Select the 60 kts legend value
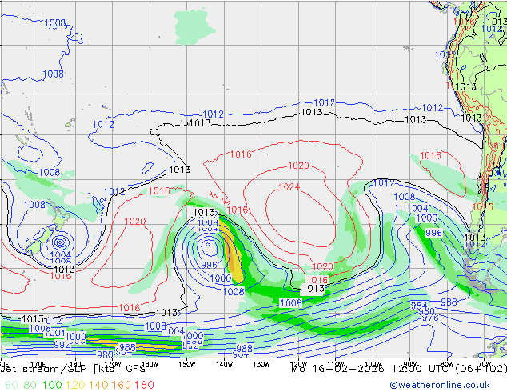 [11, 385]
